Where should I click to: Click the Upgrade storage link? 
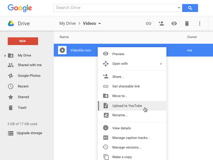30,133
